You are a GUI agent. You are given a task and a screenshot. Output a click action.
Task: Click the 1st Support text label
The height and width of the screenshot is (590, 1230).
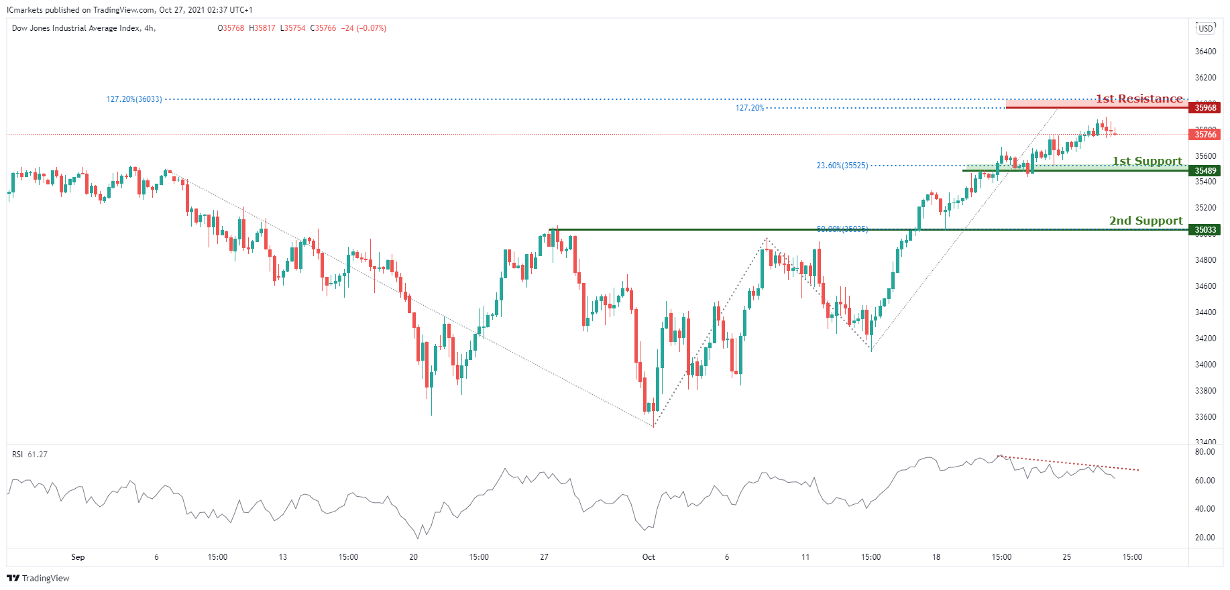tap(1147, 161)
